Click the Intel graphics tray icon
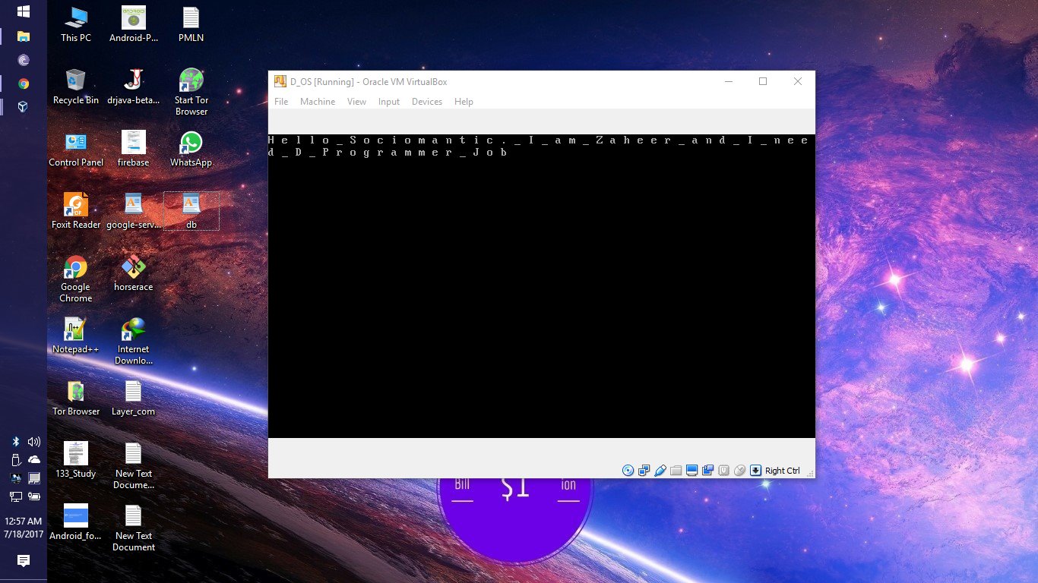This screenshot has height=583, width=1038. pyautogui.click(x=15, y=478)
